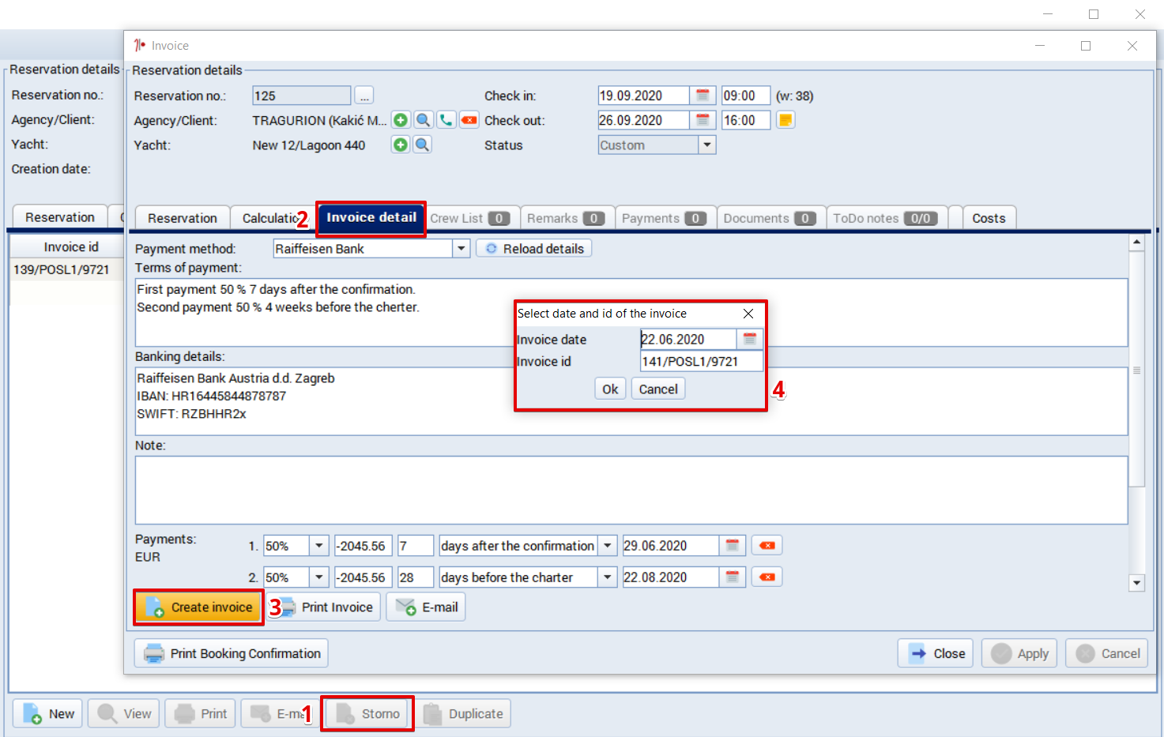
Task: Open calendar for first payment date 29.06.2020
Action: click(x=733, y=546)
